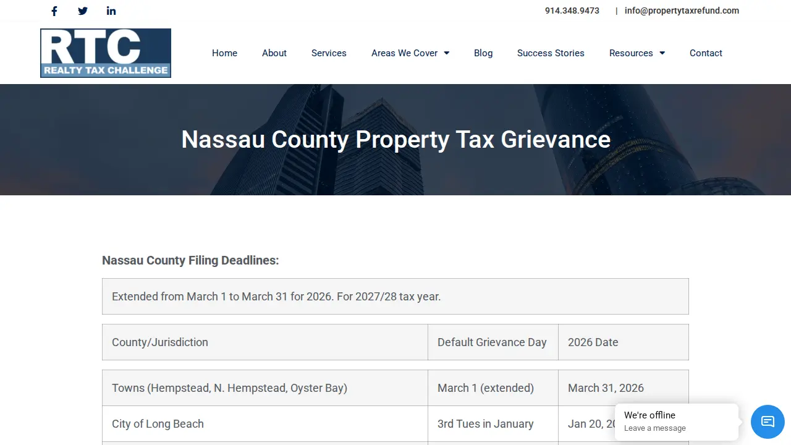Open the Blog menu item
The image size is (791, 445).
point(483,53)
